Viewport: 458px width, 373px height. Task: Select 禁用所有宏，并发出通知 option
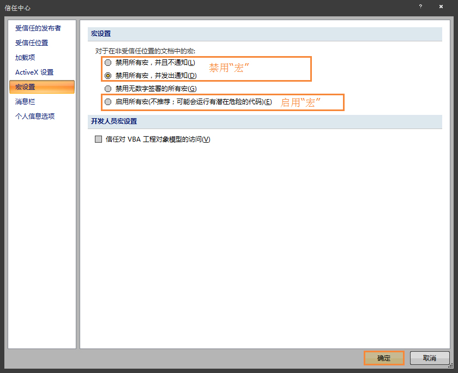108,75
